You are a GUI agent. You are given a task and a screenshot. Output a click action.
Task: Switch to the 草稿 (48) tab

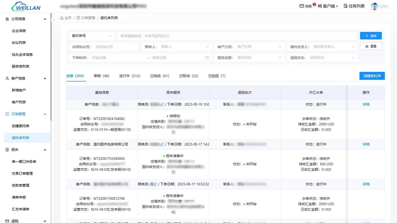pyautogui.click(x=101, y=76)
